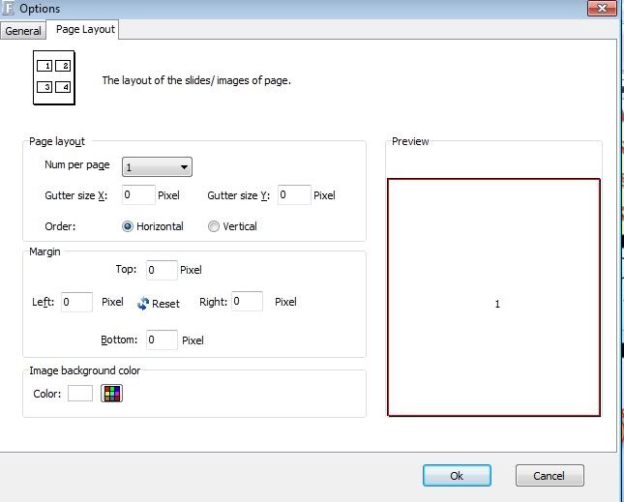Select the Vertical order radio button

[213, 226]
